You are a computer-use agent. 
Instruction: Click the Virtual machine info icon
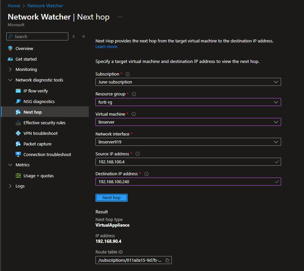tap(134, 114)
